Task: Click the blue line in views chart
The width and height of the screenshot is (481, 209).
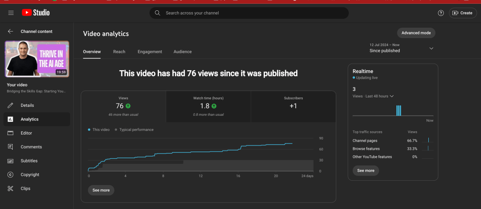Action: pyautogui.click(x=190, y=152)
